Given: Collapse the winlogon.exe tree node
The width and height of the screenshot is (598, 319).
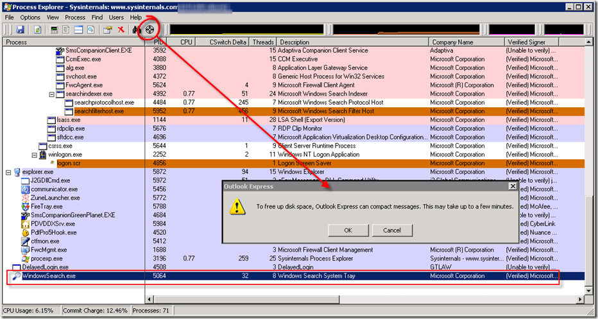Looking at the screenshot, I should (35, 155).
